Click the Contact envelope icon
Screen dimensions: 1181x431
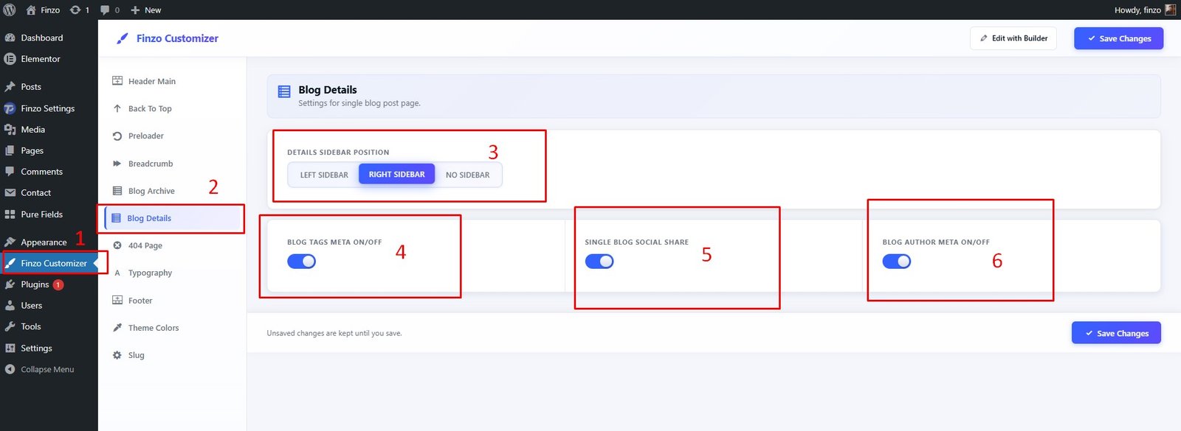point(10,193)
